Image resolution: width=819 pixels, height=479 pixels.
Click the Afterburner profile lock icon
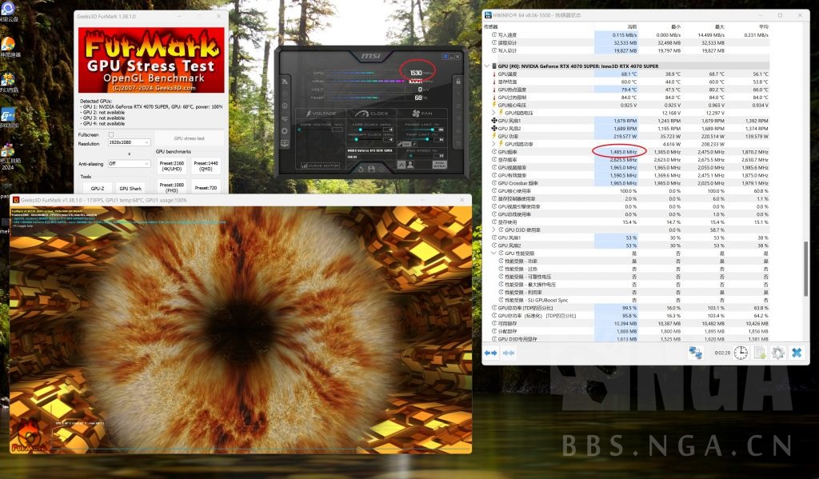pos(457,81)
